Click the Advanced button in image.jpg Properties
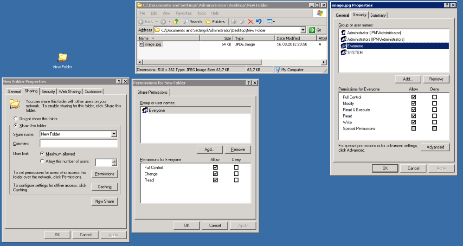Viewport: 463px width, 246px height. (x=435, y=147)
